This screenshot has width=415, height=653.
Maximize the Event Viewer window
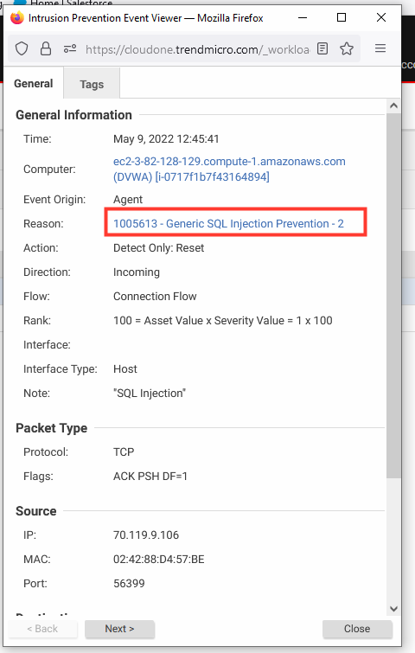point(342,17)
